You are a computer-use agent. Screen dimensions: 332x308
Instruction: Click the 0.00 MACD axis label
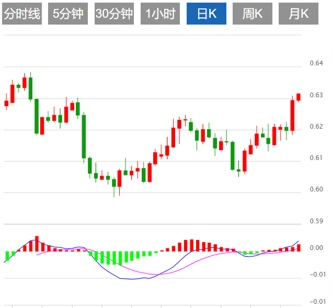point(316,248)
